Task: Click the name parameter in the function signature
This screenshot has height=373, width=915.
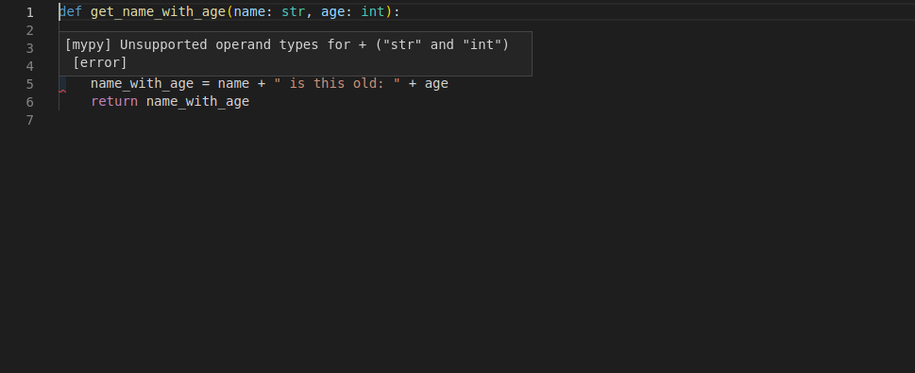Action: pyautogui.click(x=249, y=11)
